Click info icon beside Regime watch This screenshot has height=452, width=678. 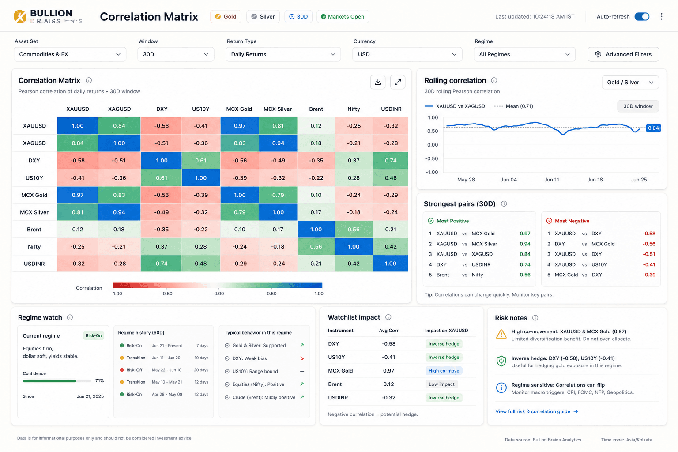70,317
